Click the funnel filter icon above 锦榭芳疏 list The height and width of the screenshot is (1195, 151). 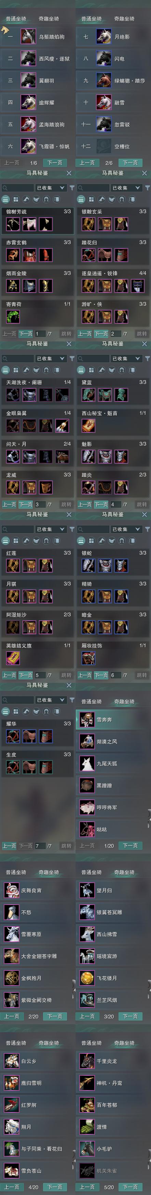(72, 188)
